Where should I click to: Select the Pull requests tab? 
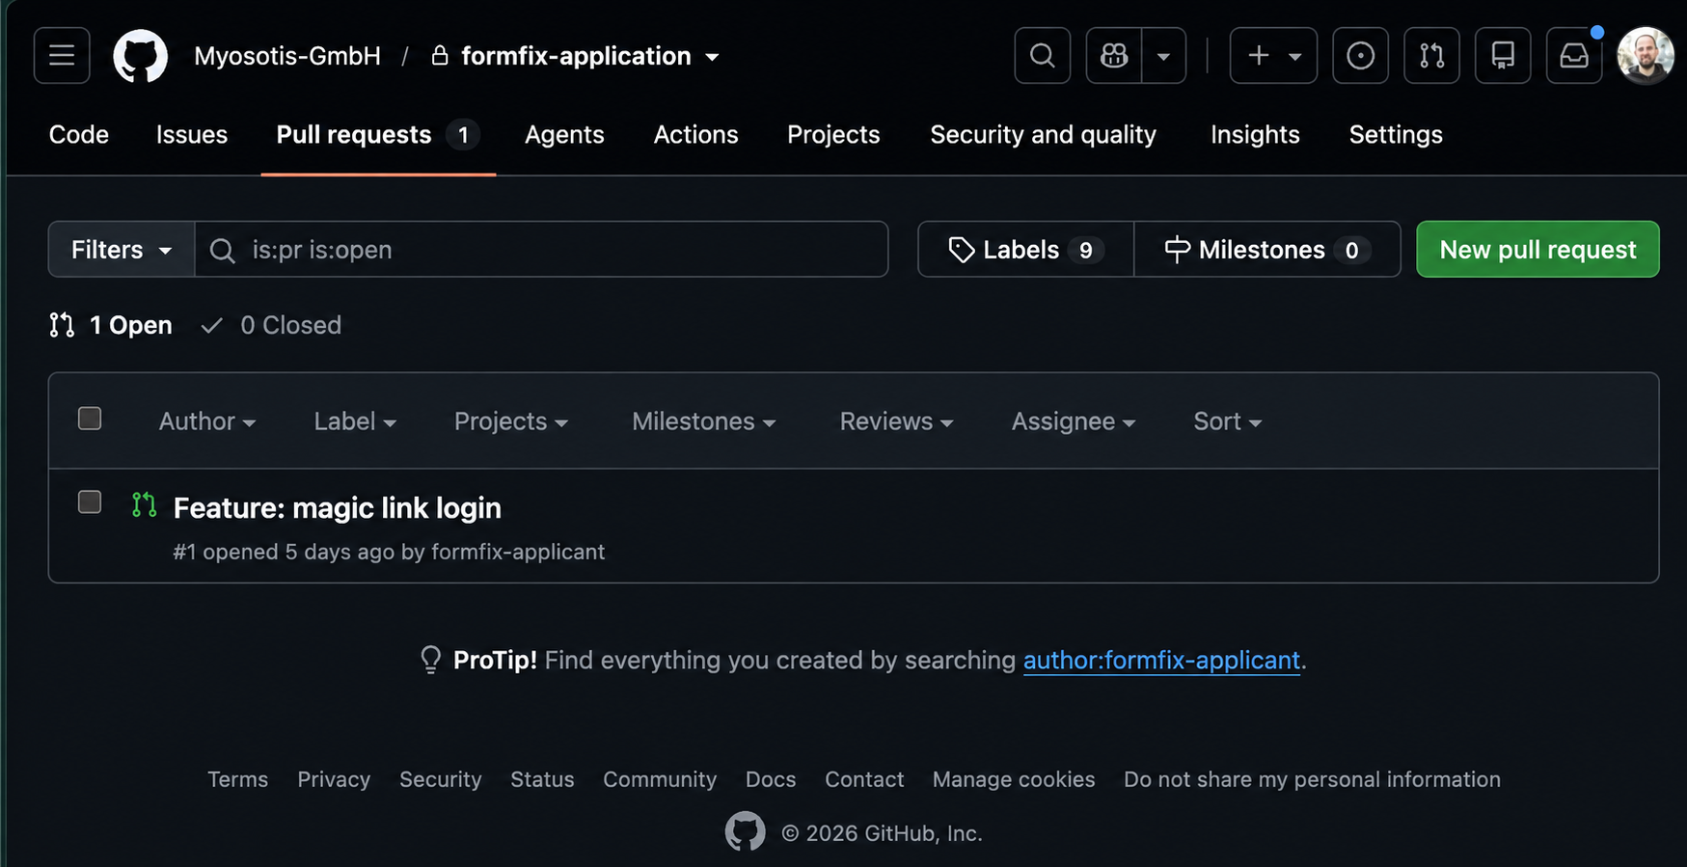pos(378,134)
